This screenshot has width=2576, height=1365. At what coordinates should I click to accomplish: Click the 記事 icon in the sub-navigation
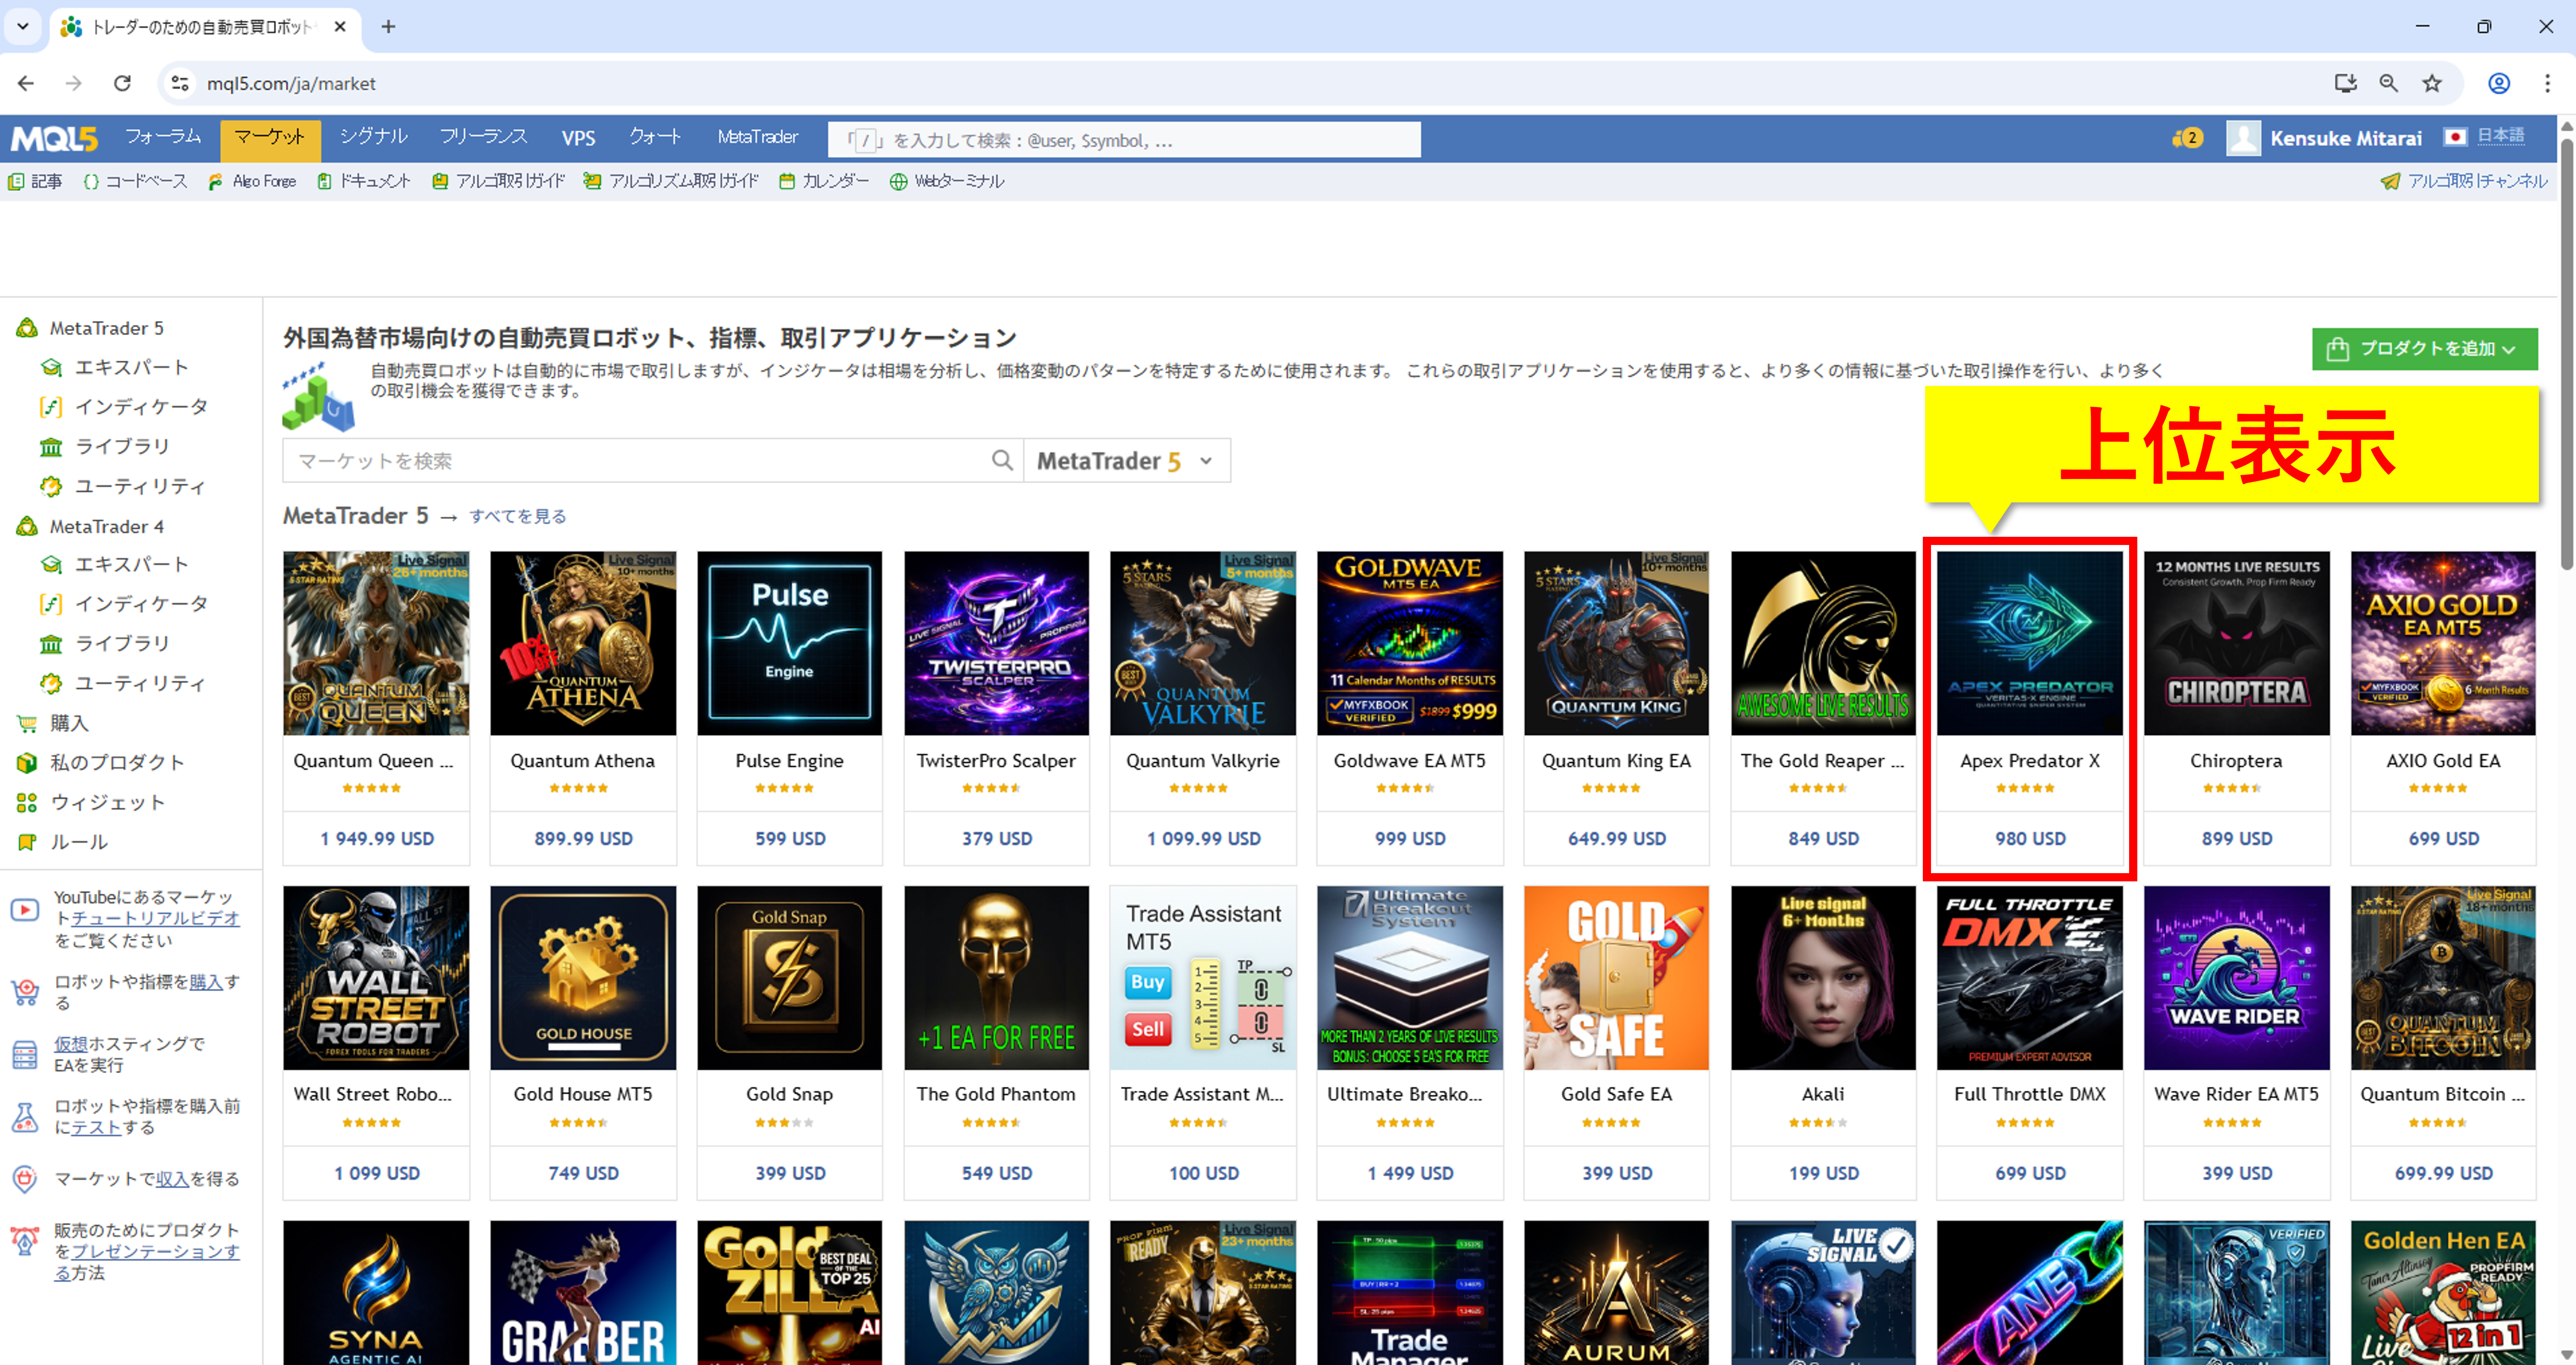pyautogui.click(x=16, y=181)
